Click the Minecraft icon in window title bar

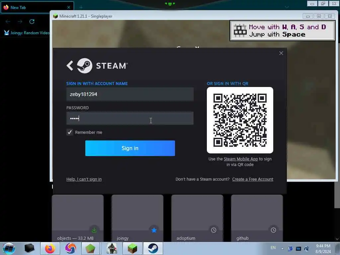coord(55,16)
